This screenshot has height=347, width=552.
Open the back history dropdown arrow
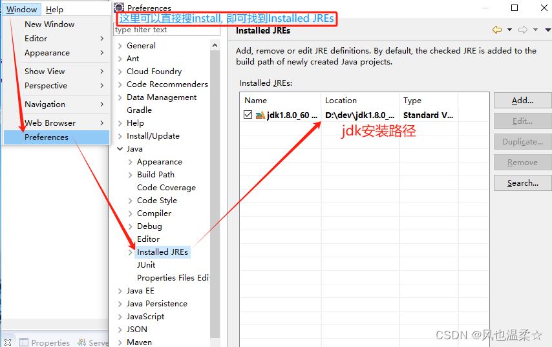(x=509, y=30)
